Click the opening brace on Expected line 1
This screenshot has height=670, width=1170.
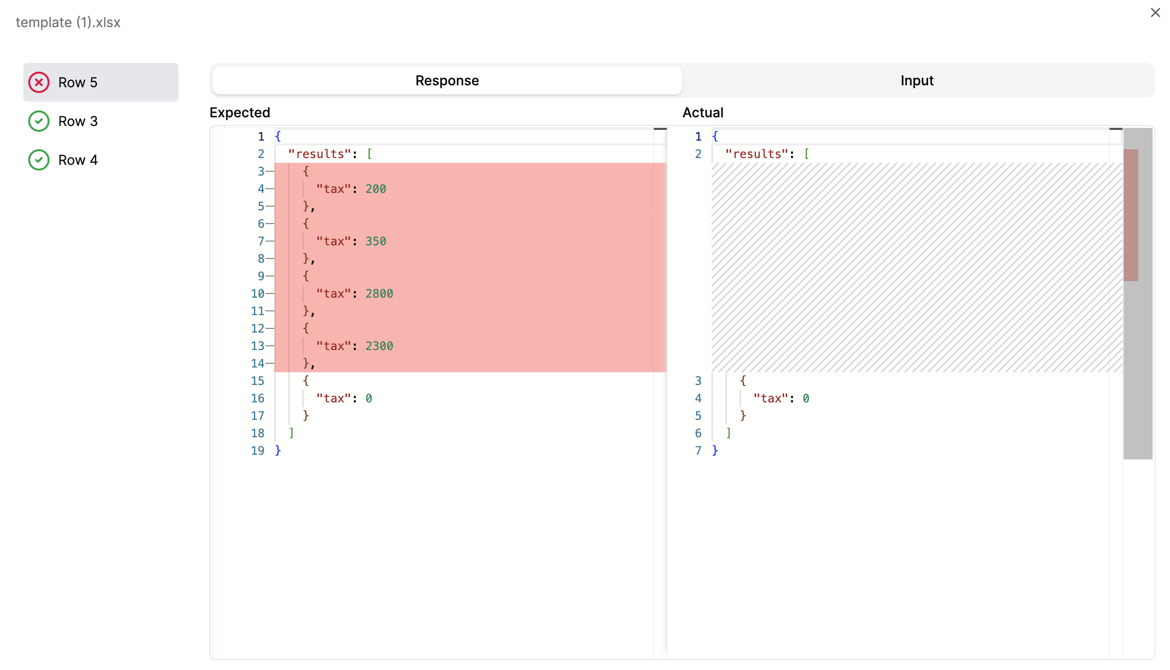tap(278, 136)
